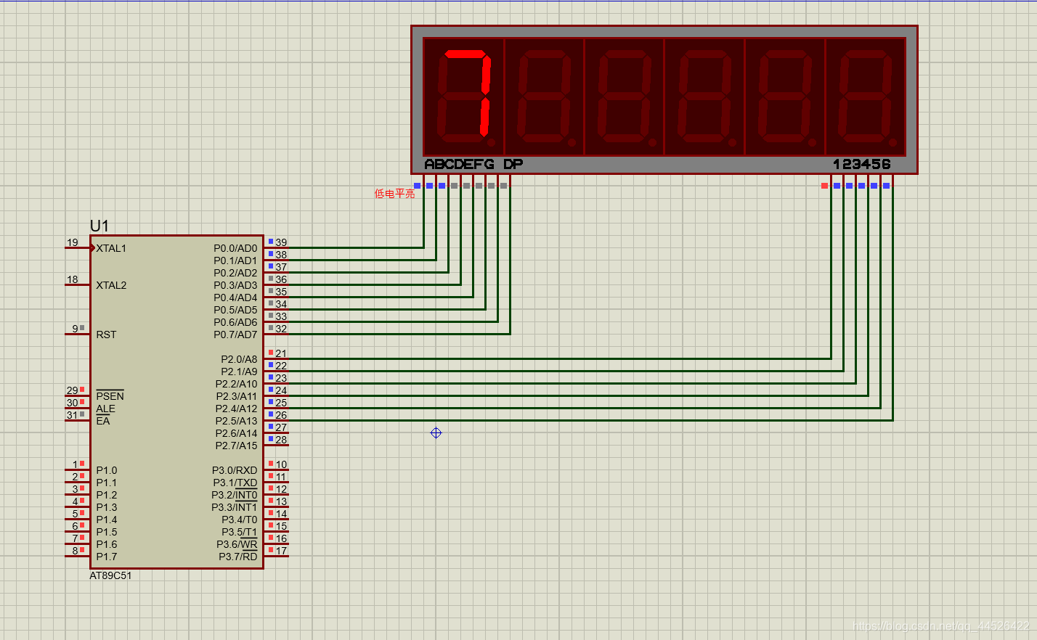The height and width of the screenshot is (640, 1037).
Task: Select the XTAL1 pin label
Action: 111,248
